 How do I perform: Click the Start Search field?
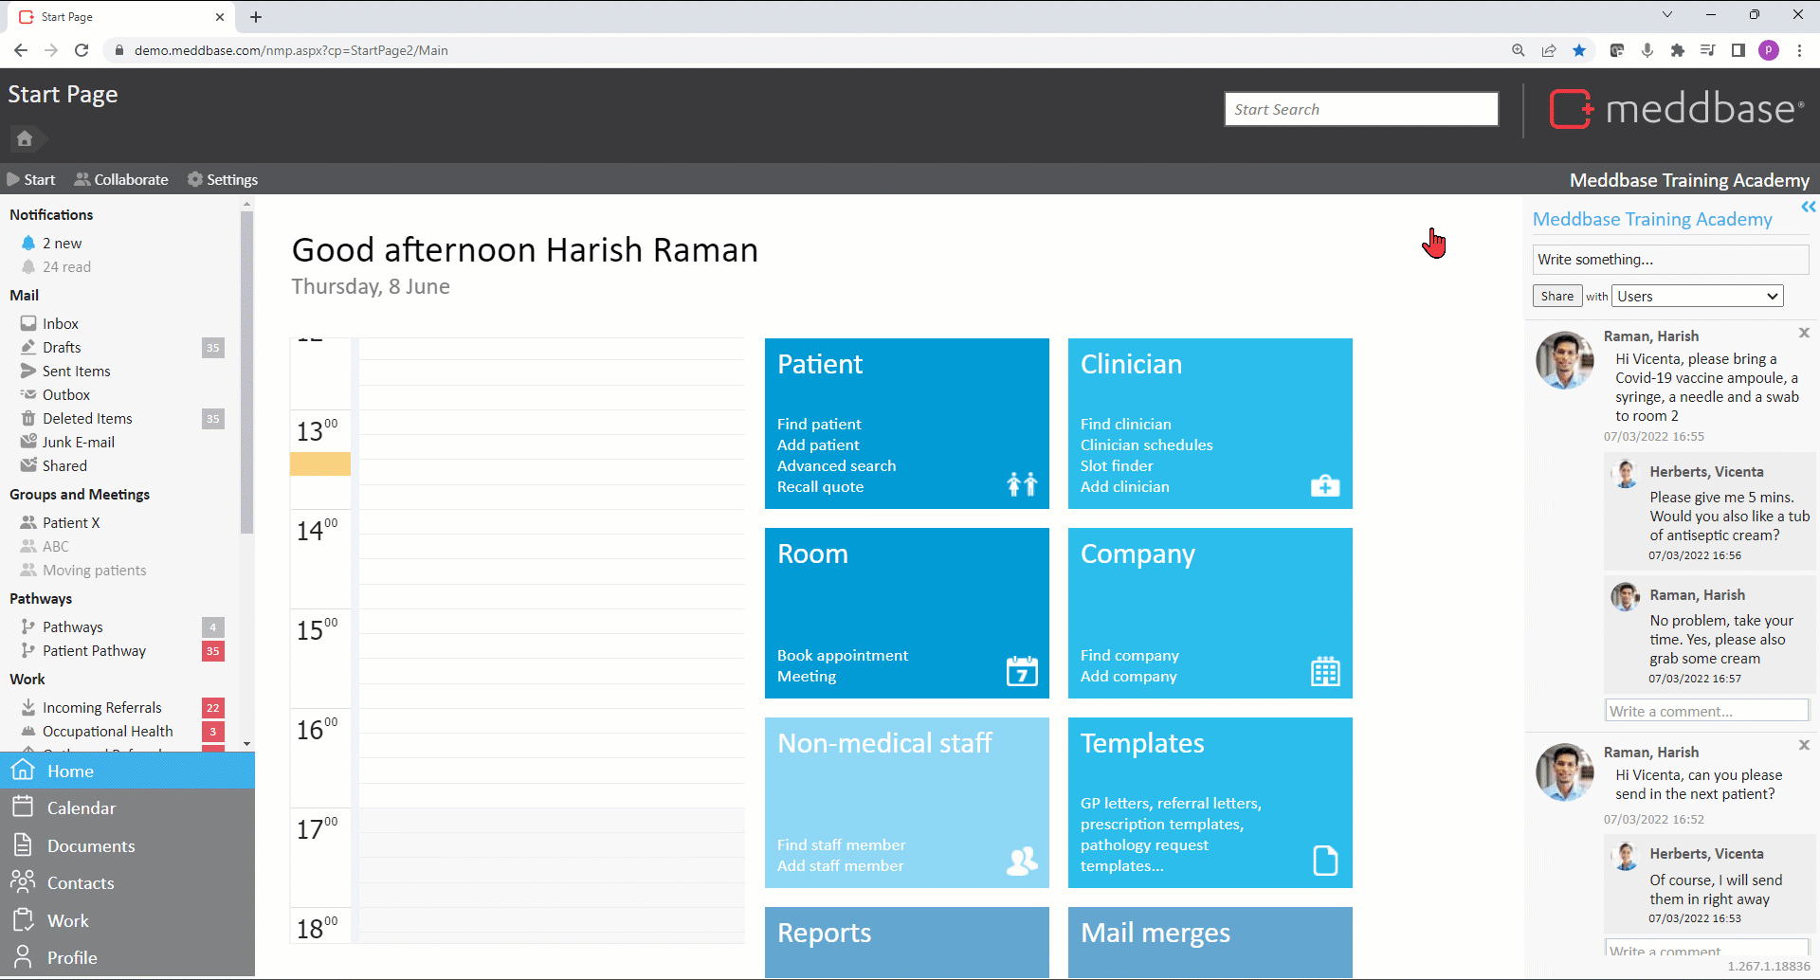pyautogui.click(x=1361, y=109)
